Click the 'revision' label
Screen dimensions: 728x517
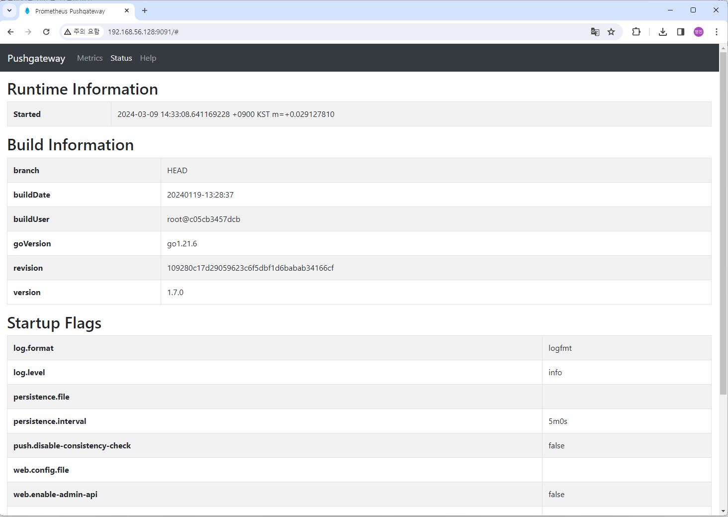click(28, 268)
